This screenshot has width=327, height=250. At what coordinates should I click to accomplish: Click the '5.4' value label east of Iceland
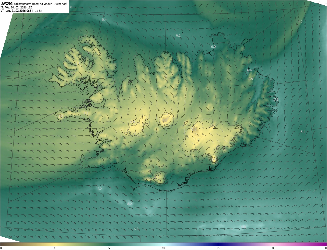(x=303, y=132)
